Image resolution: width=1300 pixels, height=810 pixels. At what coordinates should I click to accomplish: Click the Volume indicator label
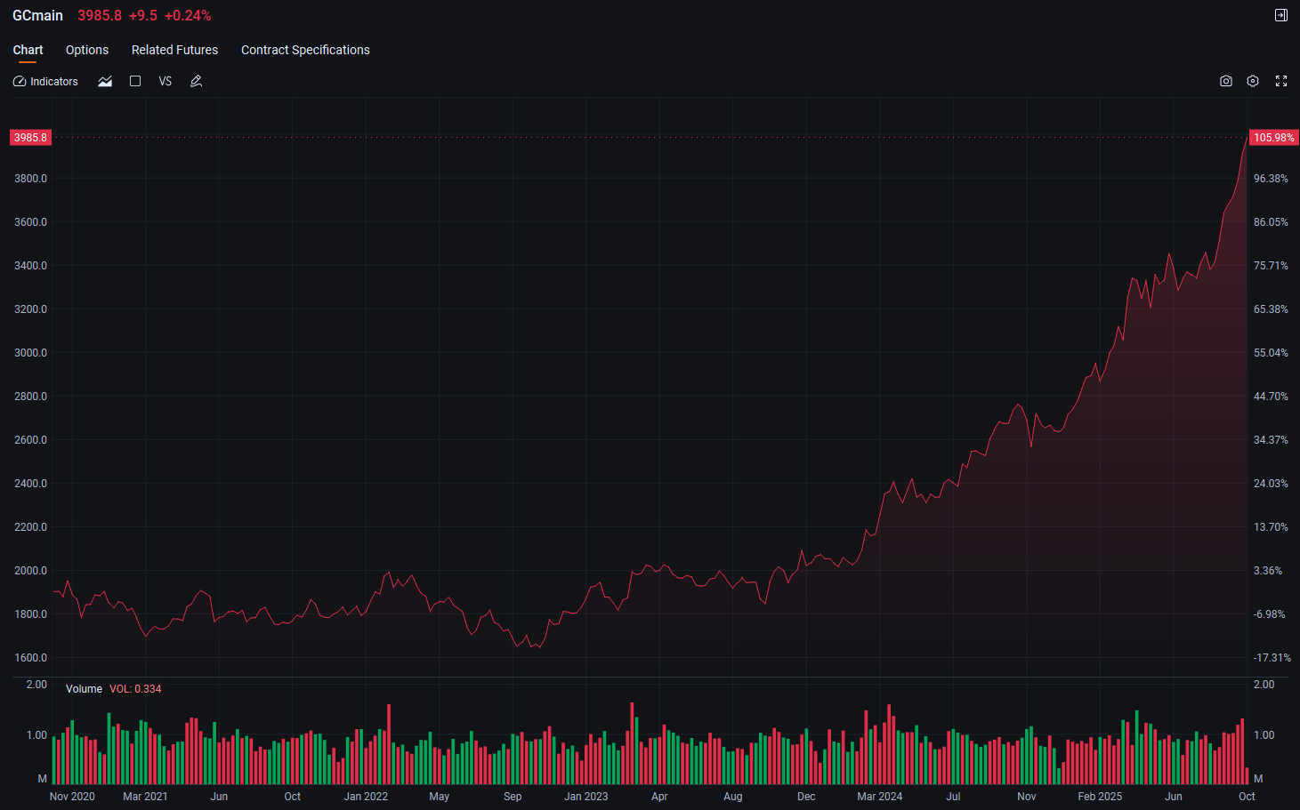click(x=84, y=689)
